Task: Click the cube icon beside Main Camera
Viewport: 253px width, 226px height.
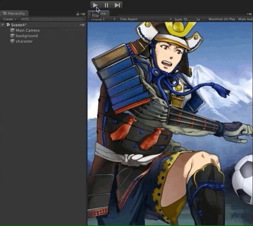Action: pyautogui.click(x=12, y=30)
